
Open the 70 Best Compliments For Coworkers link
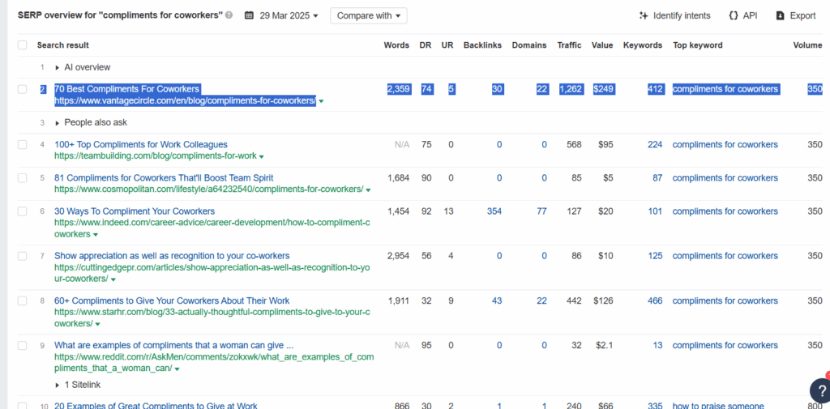point(127,89)
